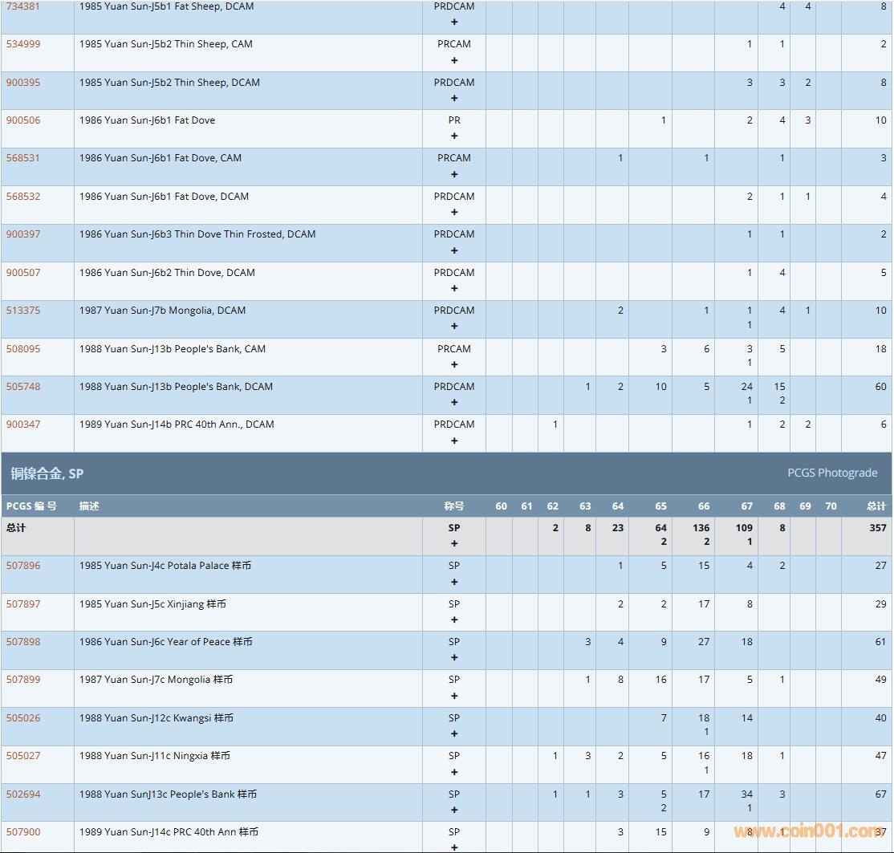894x853 pixels.
Task: Click the 描述 column header
Action: (89, 506)
